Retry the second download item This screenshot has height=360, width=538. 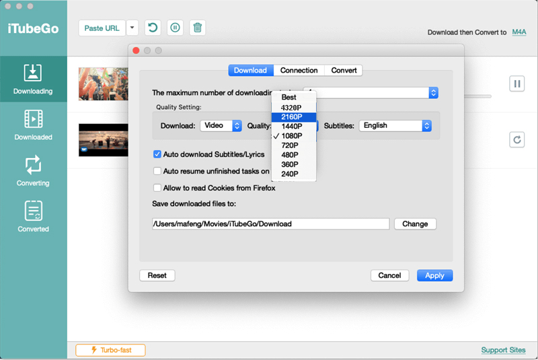click(516, 140)
